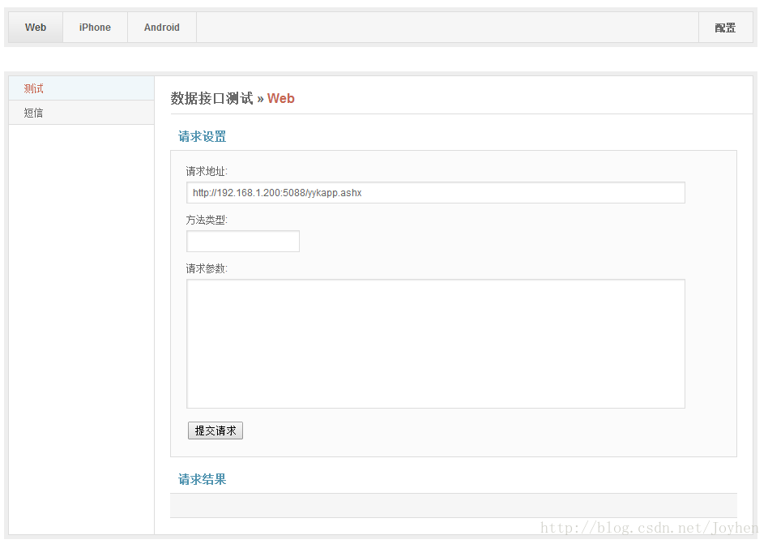Viewport: 768px width, 544px height.
Task: Click inside the 请求参数 text area
Action: point(435,344)
